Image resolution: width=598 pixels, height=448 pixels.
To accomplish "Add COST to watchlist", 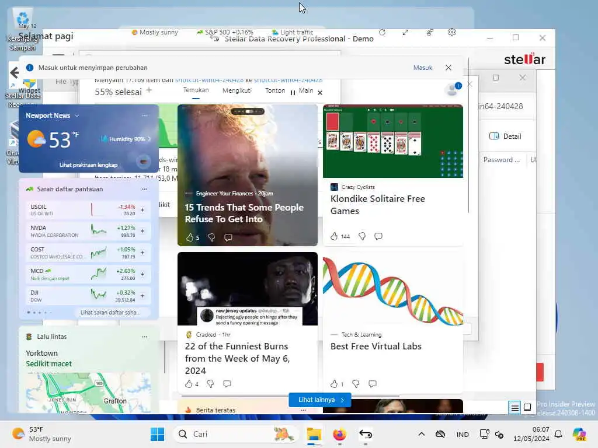I will (x=142, y=253).
